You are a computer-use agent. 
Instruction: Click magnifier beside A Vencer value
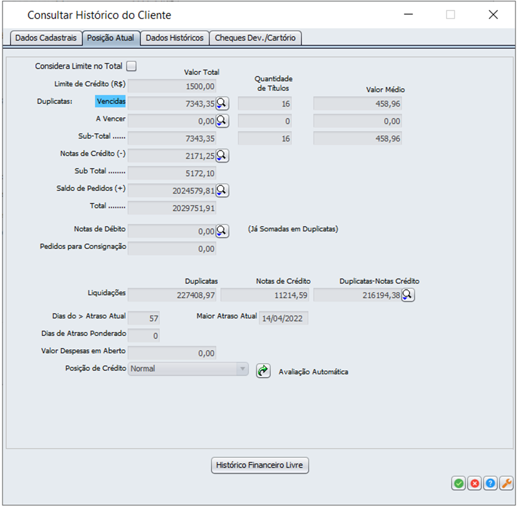click(222, 121)
